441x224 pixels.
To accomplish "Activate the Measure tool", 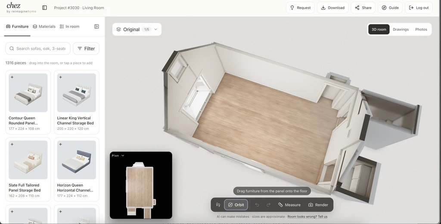I will 289,205.
